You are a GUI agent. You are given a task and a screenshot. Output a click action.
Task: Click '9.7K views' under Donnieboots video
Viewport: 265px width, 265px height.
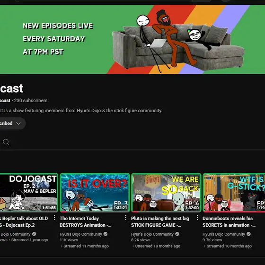(x=212, y=240)
